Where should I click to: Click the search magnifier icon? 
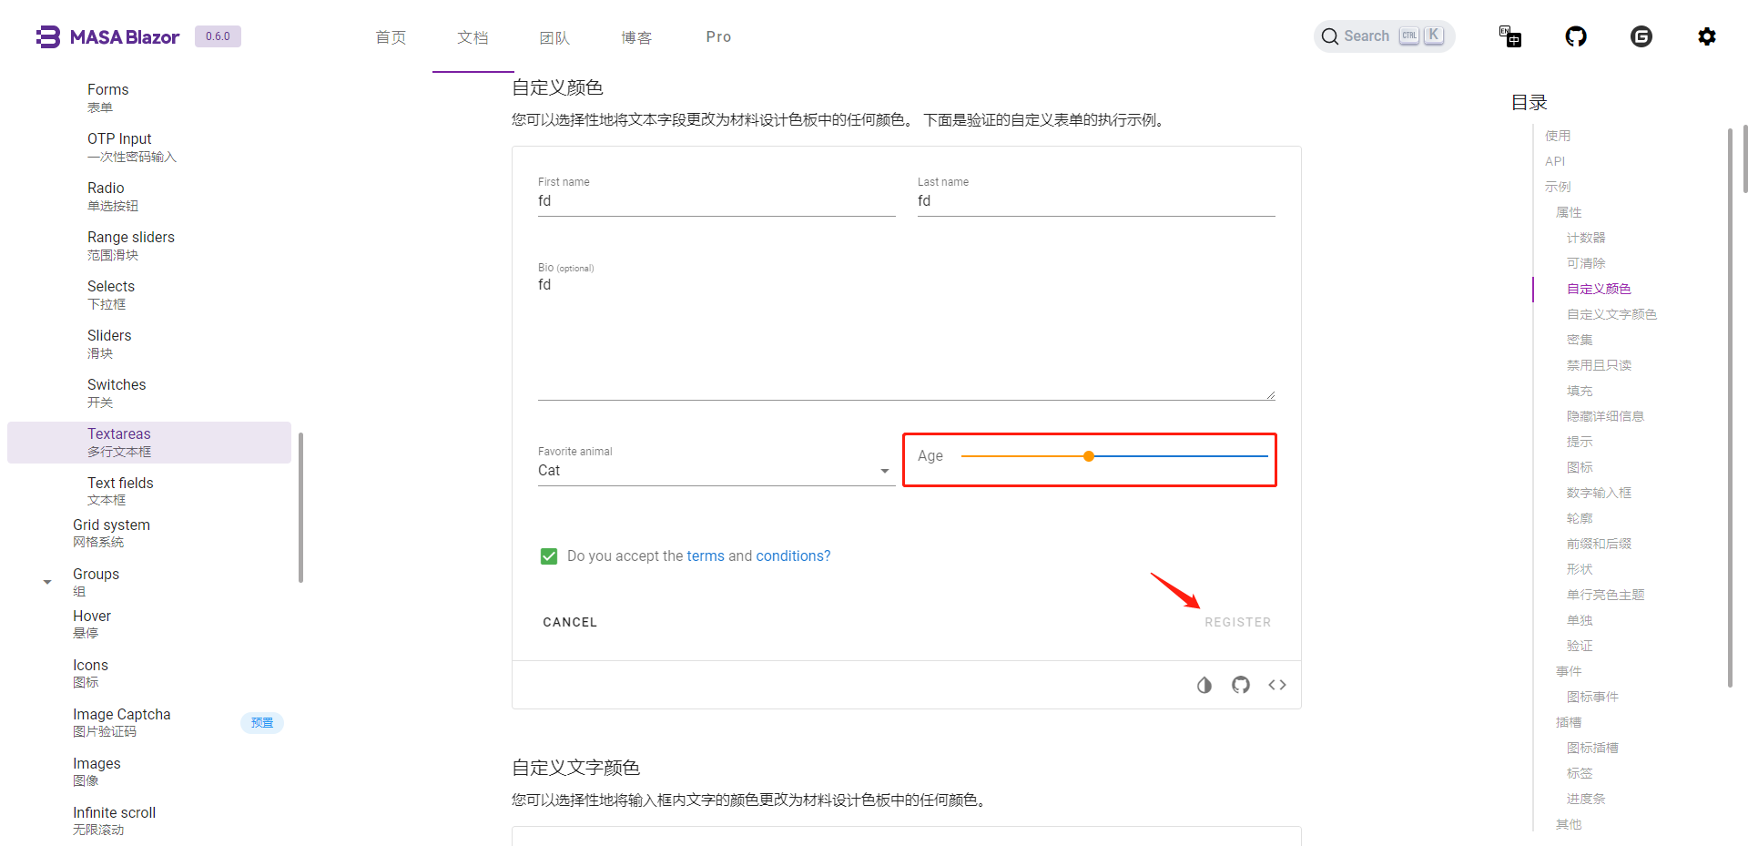[x=1330, y=36]
